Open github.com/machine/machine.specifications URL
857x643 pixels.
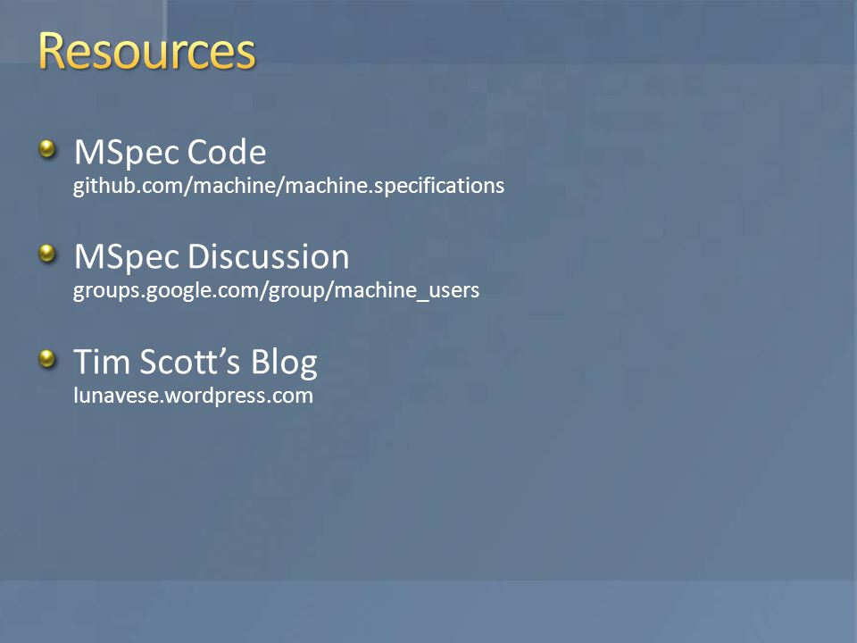tap(288, 186)
